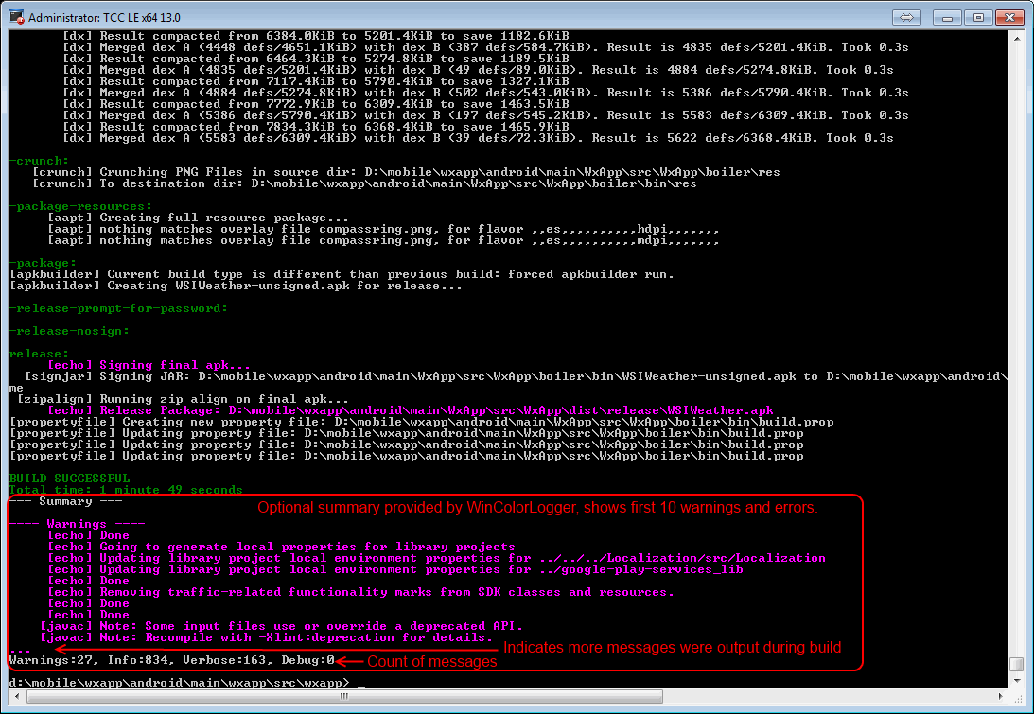Screen dimensions: 1034x714
Task: Click the window title 'Administrator: TCC LE x64 13.0'
Action: point(104,17)
